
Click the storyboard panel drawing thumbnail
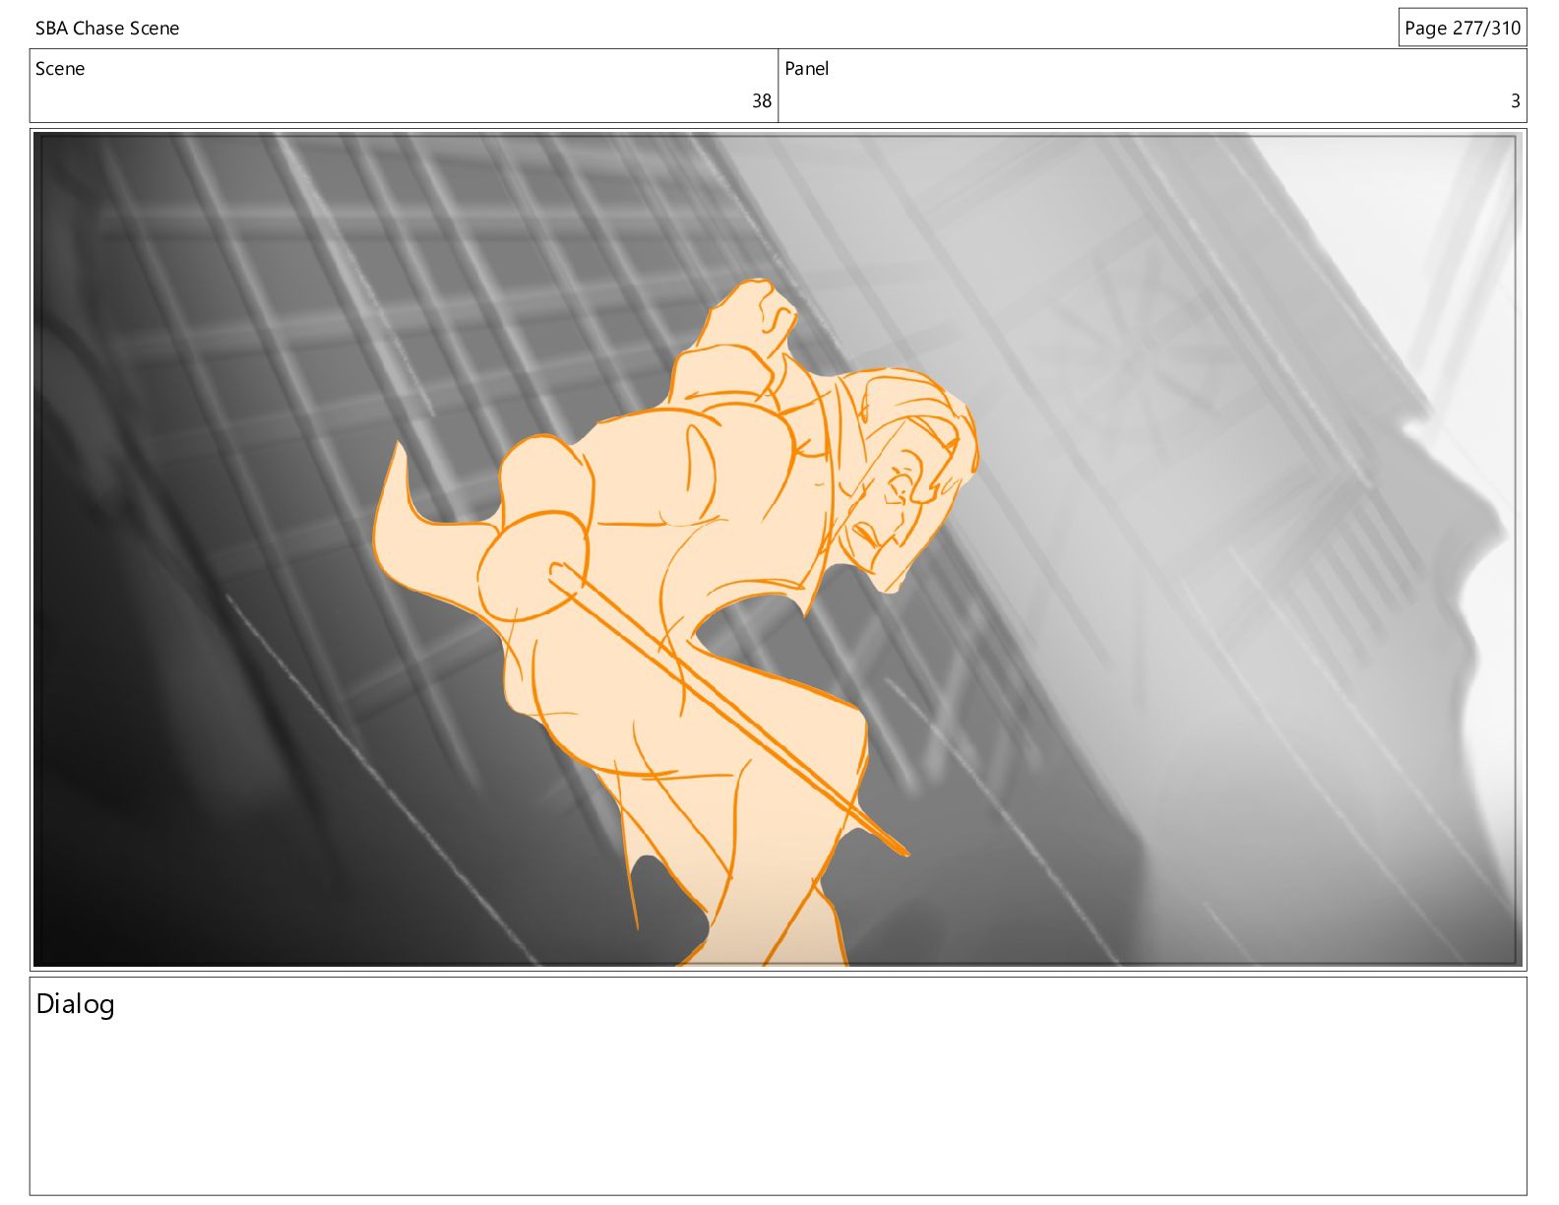tap(778, 549)
